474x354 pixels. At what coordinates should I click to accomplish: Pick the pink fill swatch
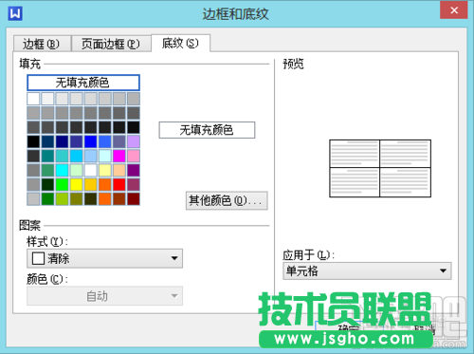click(134, 156)
